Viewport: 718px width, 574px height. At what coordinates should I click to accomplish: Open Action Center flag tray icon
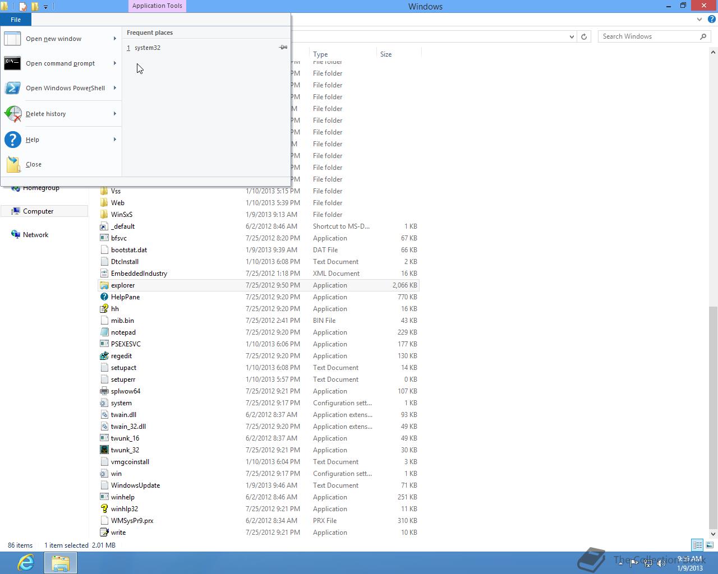pos(634,563)
